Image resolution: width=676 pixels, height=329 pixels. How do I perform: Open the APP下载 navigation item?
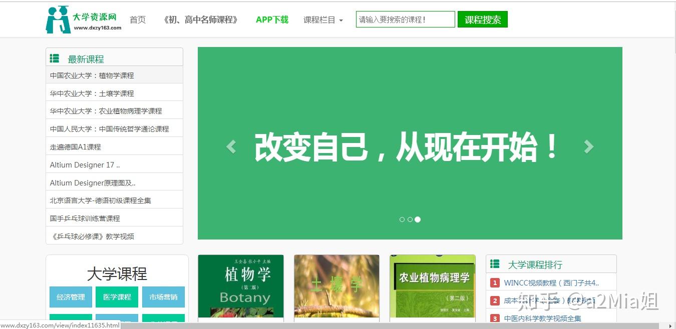coord(272,20)
